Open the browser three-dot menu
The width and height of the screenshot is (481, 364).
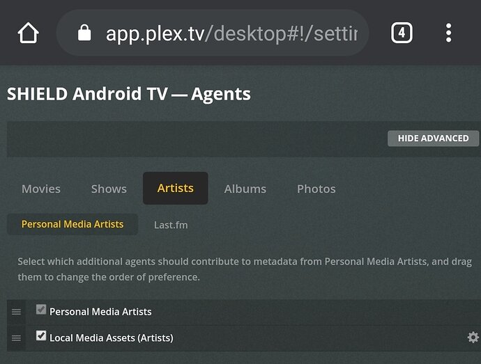pos(448,33)
